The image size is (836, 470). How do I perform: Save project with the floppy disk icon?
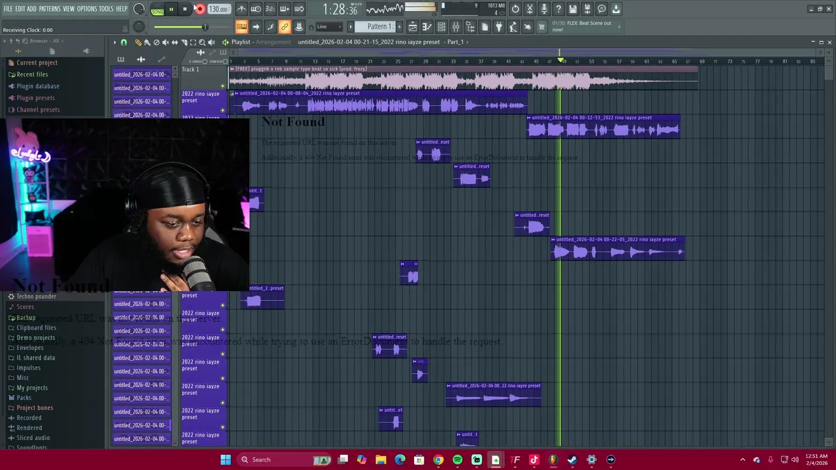pos(573,9)
